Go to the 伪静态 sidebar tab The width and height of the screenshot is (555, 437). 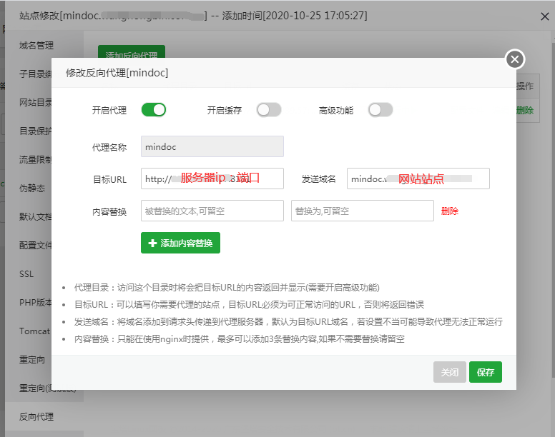tap(32, 189)
